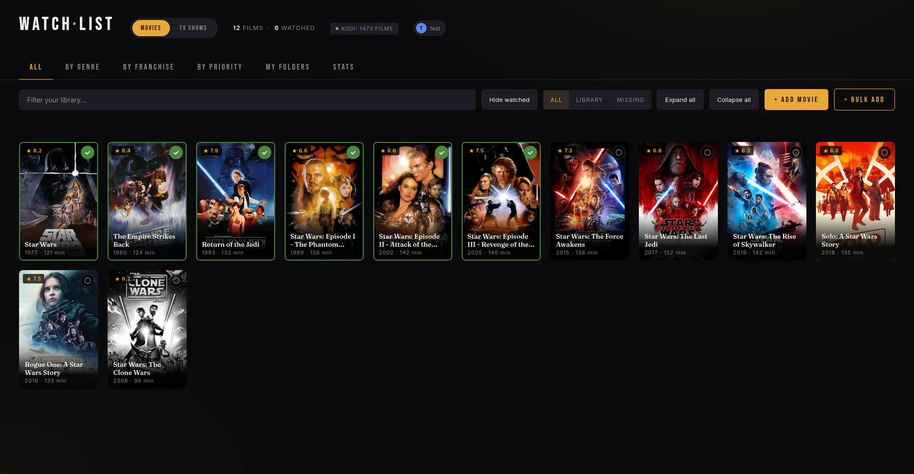Image resolution: width=914 pixels, height=474 pixels.
Task: Select the Missing availability filter
Action: tap(630, 100)
